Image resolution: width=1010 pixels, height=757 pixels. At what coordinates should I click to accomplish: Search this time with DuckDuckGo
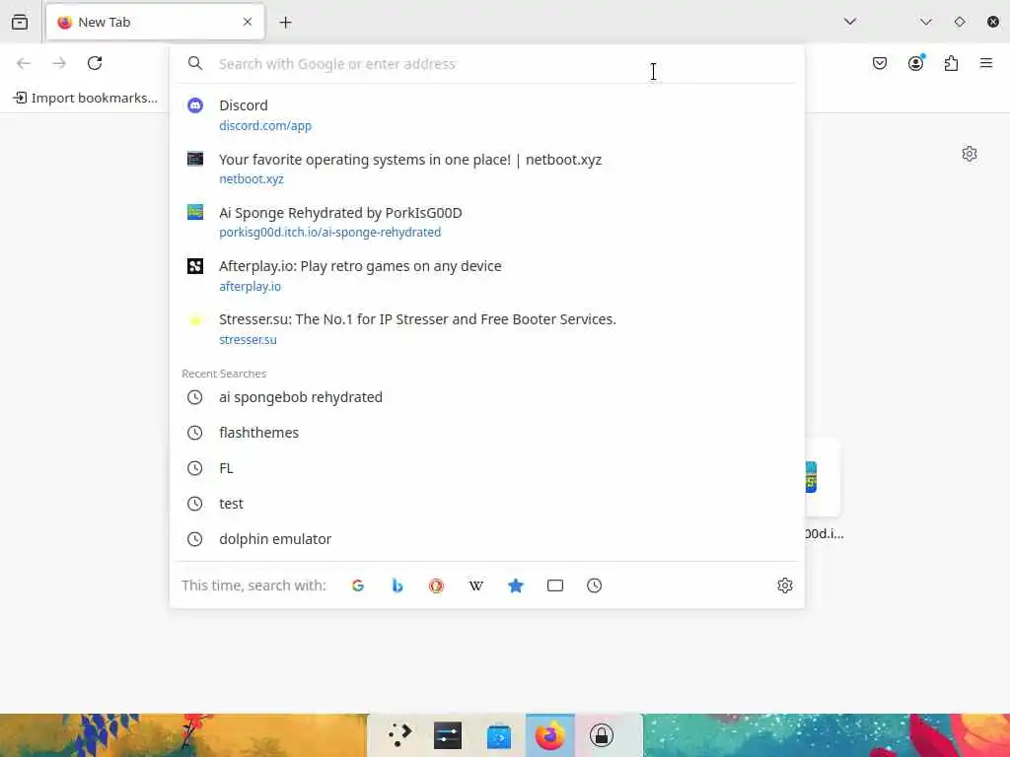point(437,585)
